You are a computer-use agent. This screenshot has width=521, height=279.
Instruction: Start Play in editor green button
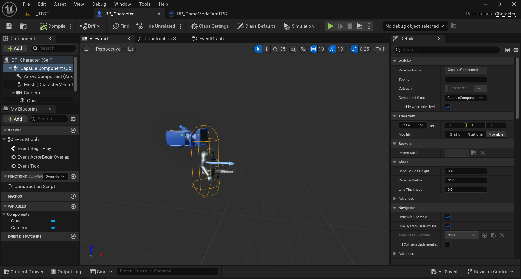point(331,26)
